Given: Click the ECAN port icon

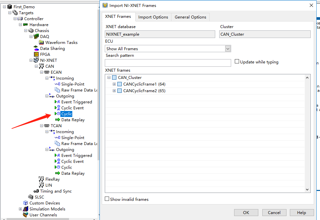Looking at the screenshot, I should [x=47, y=72].
